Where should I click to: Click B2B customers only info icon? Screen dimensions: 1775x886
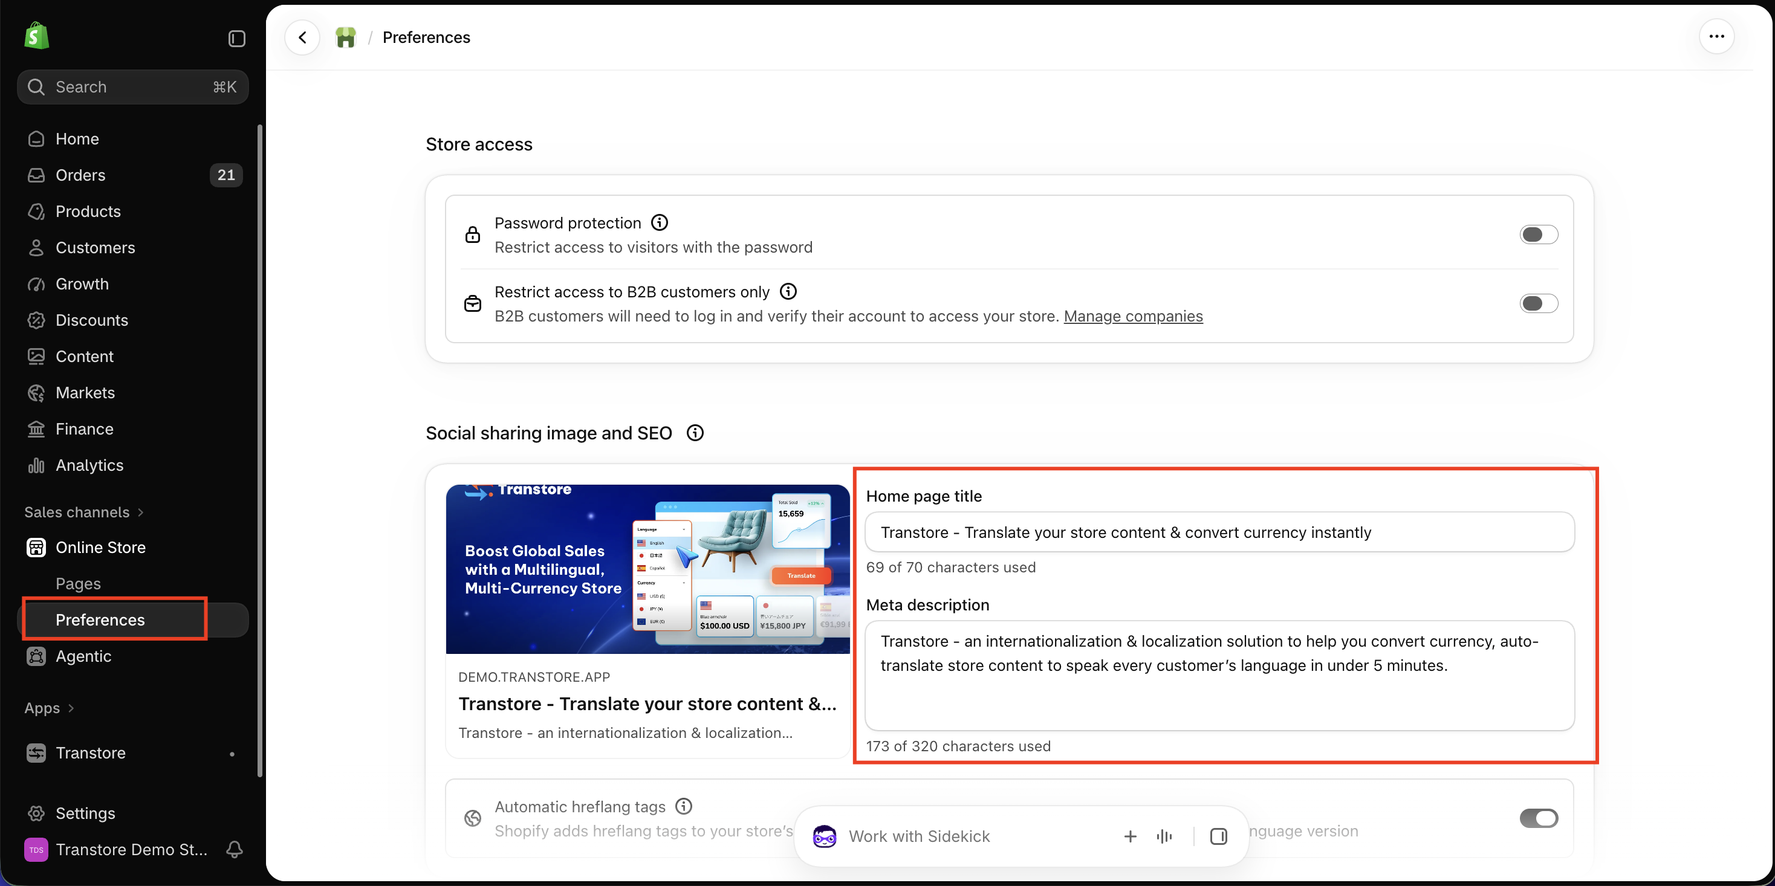[788, 291]
